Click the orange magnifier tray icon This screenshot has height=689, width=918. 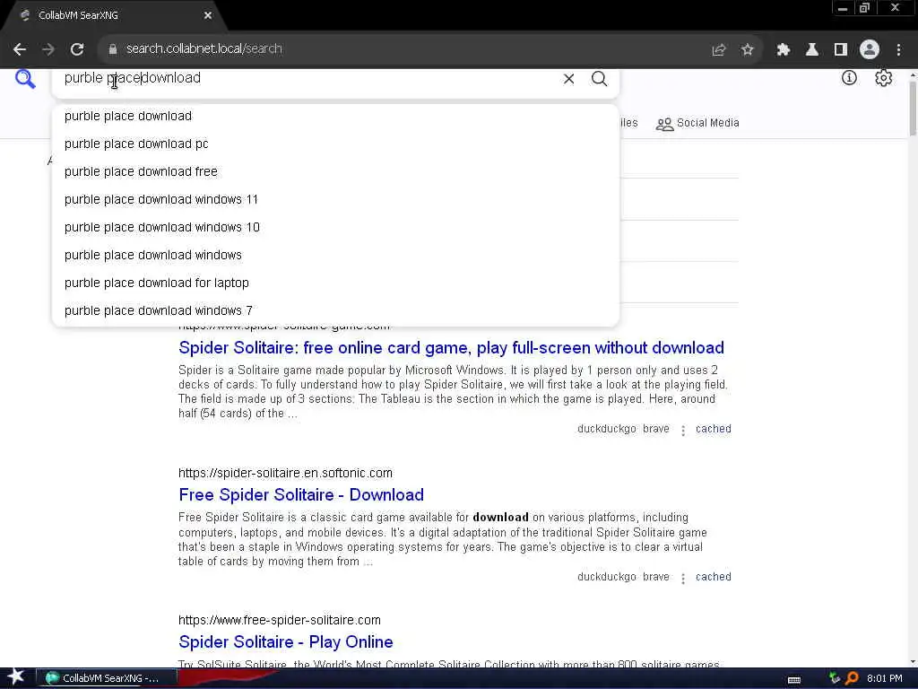point(853,678)
